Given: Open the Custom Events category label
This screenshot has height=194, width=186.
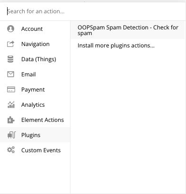Looking at the screenshot, I should [41, 150].
